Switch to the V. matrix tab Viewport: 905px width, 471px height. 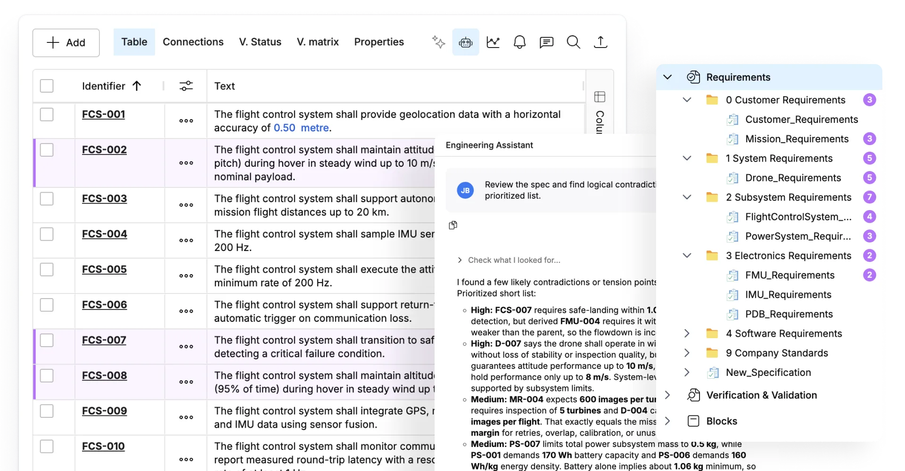tap(318, 42)
